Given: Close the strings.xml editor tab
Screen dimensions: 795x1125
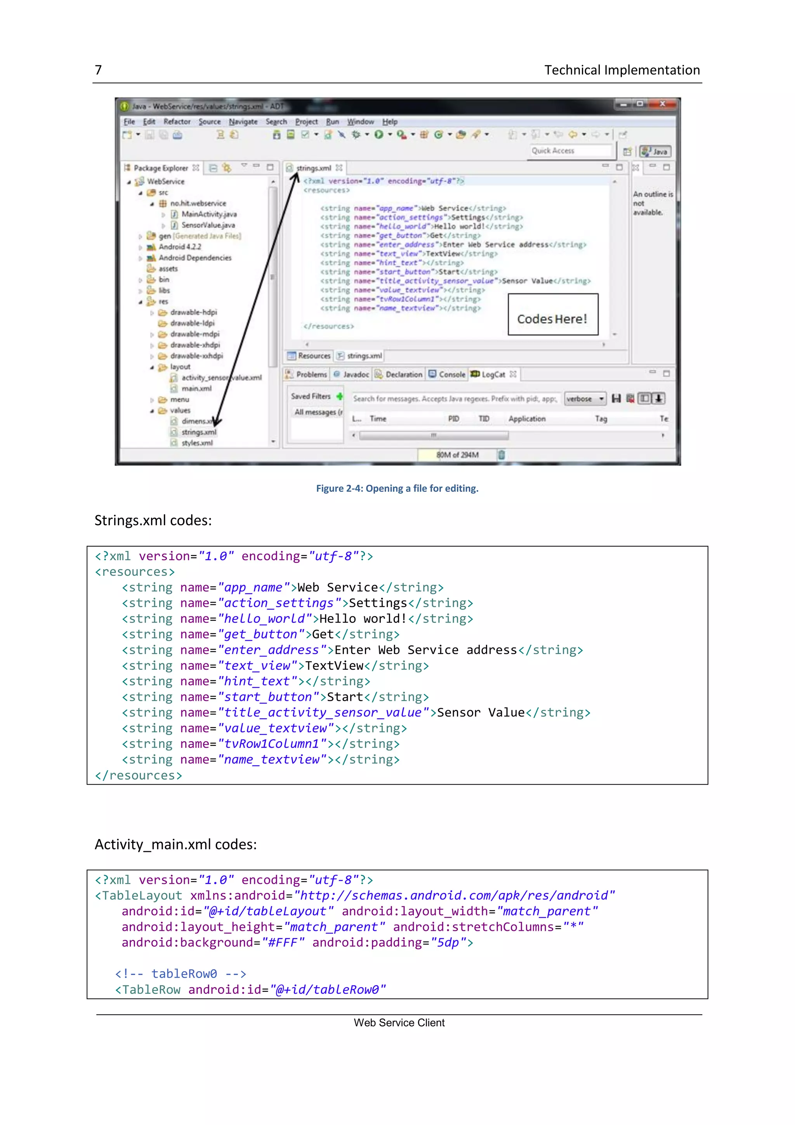Looking at the screenshot, I should tap(339, 168).
